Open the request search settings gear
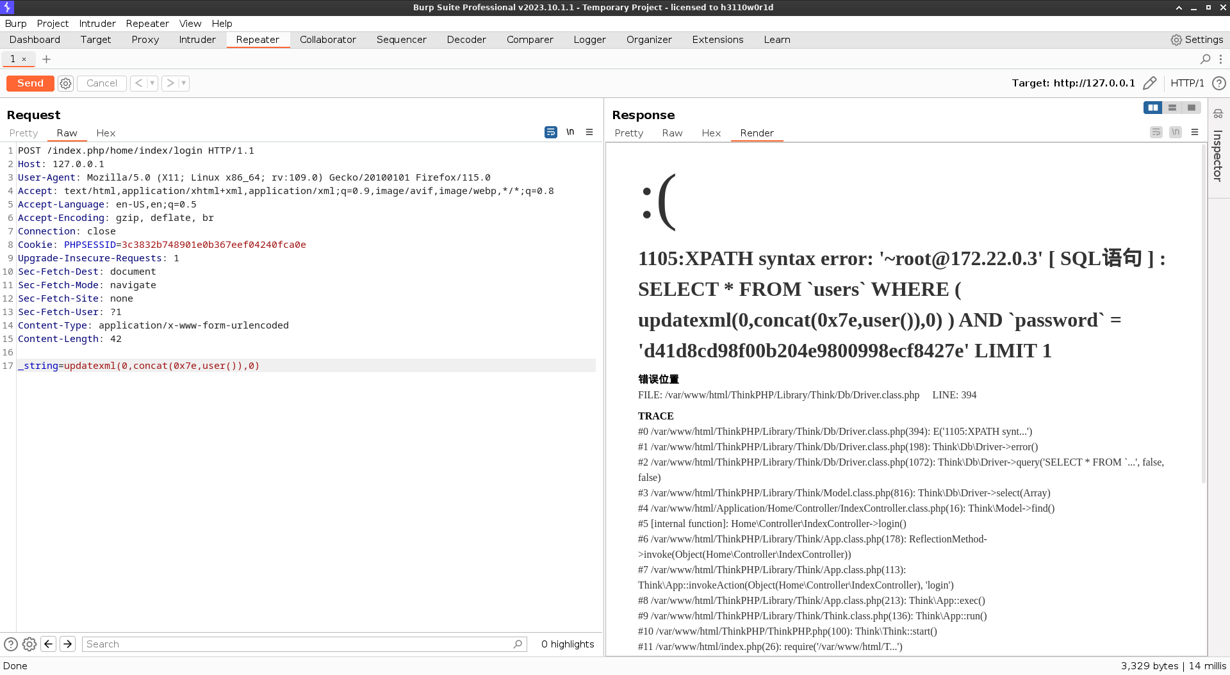The width and height of the screenshot is (1230, 675). [29, 644]
